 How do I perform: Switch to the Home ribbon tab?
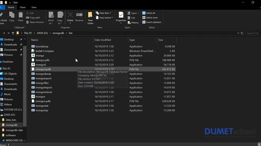click(x=11, y=7)
